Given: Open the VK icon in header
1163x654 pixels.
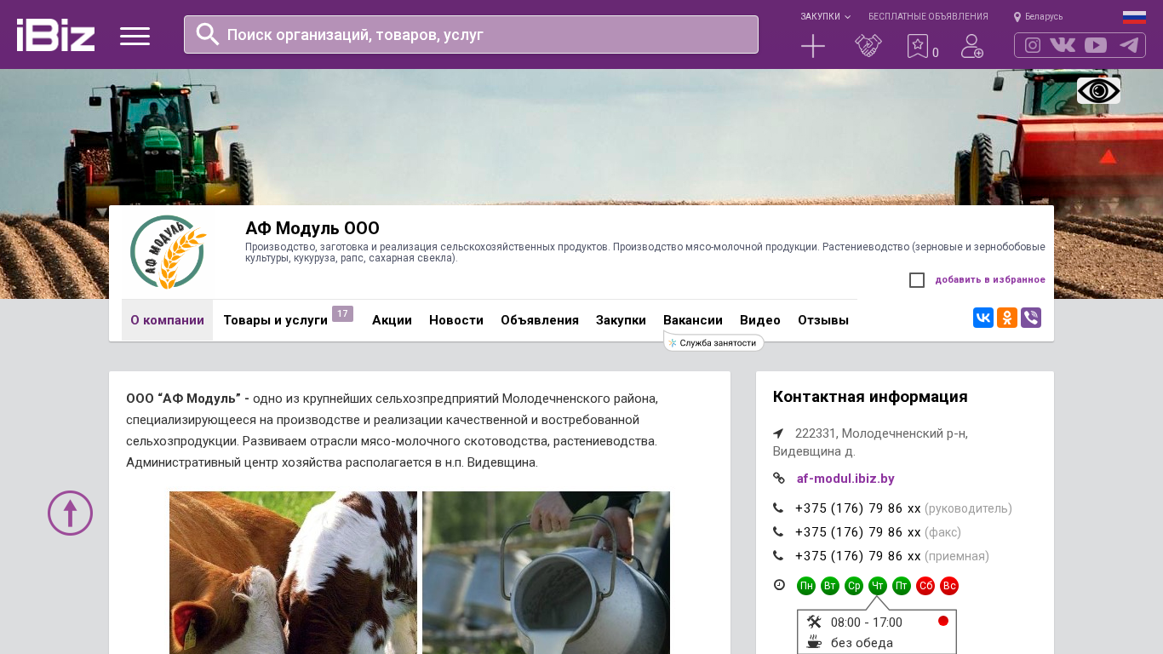Looking at the screenshot, I should [x=1063, y=45].
